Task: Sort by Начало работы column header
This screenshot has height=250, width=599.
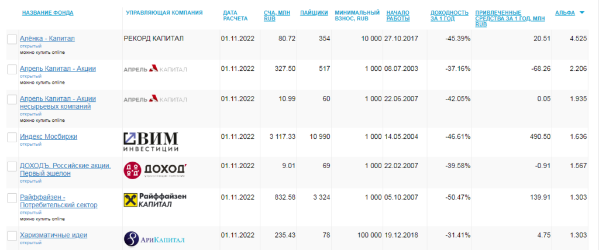Action: tap(398, 16)
